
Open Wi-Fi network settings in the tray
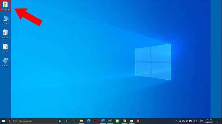pos(194,121)
